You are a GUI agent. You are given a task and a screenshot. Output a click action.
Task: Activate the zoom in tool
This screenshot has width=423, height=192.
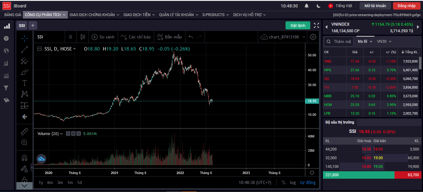pos(24,142)
